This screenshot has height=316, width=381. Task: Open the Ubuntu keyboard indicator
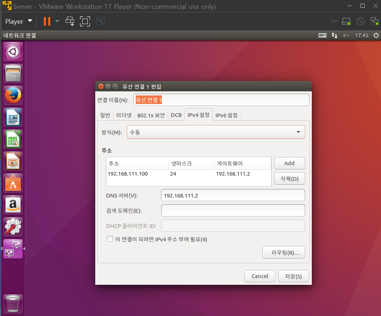pos(323,35)
